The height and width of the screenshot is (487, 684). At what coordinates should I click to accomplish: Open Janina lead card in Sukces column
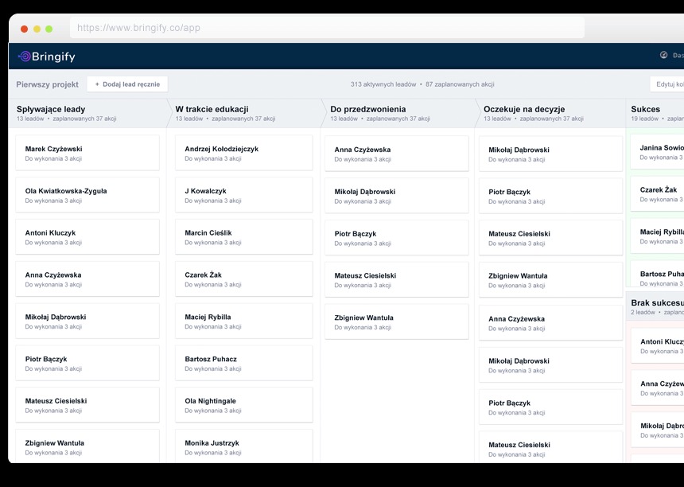659,152
